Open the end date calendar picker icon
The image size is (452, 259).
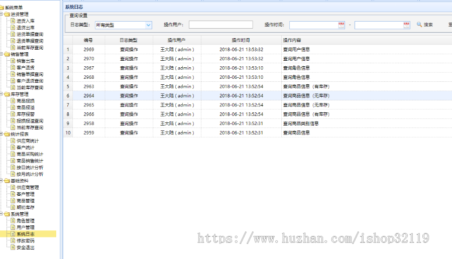click(406, 25)
